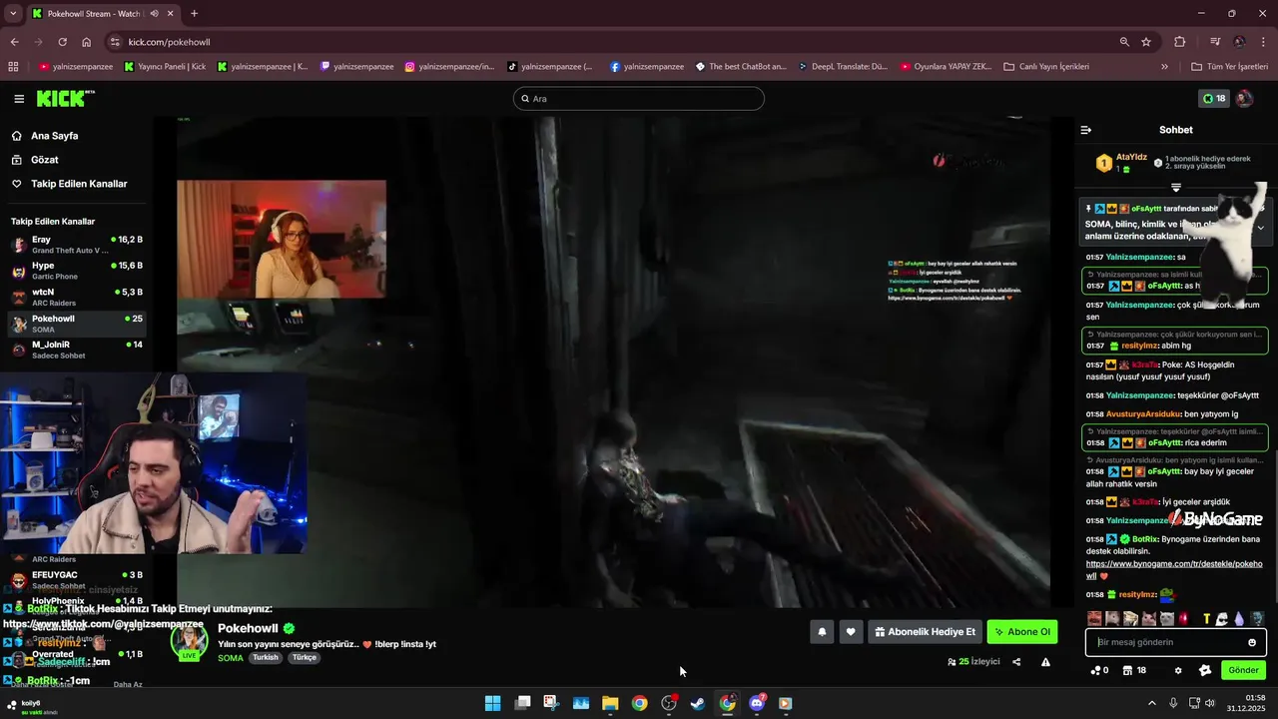Open Windows Start menu

[x=493, y=703]
